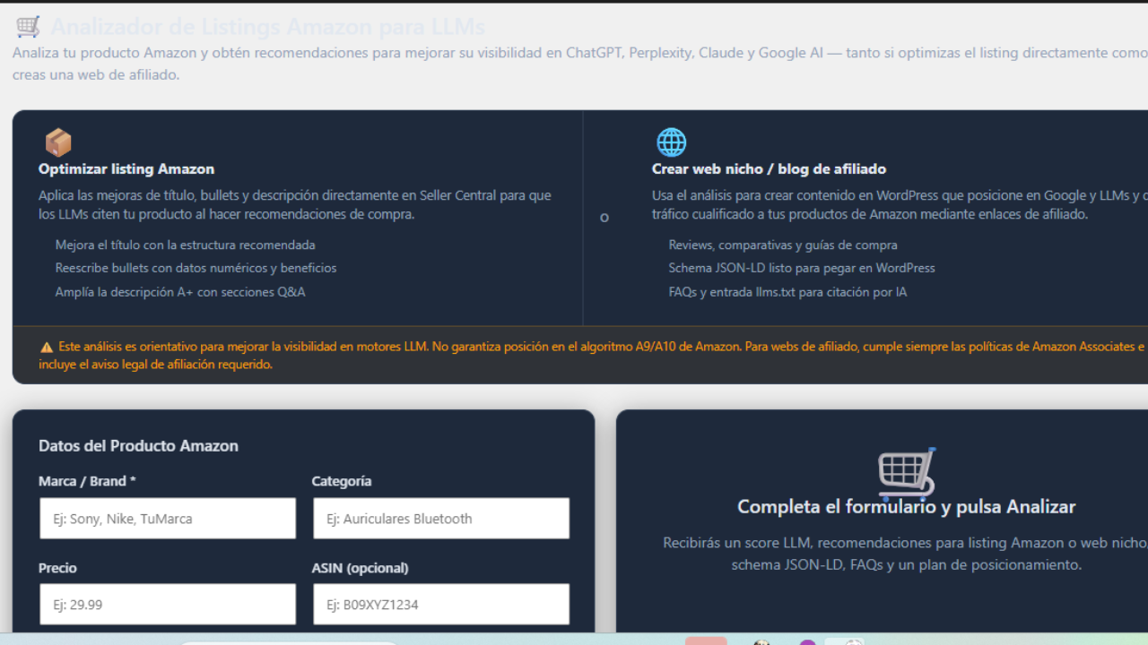Click the shopping cart icon beside the page title
The image size is (1148, 645).
[28, 27]
